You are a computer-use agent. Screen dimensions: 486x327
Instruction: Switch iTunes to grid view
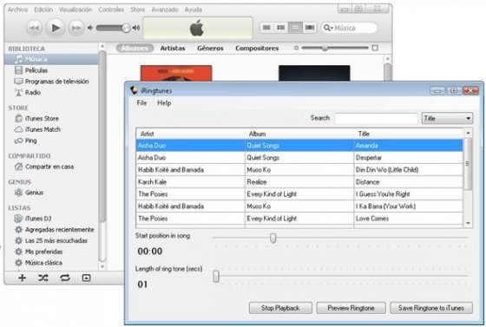pos(295,28)
